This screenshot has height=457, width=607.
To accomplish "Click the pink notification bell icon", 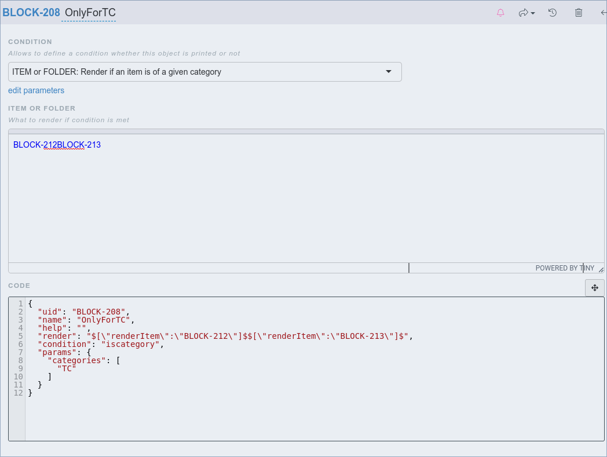I will [501, 13].
